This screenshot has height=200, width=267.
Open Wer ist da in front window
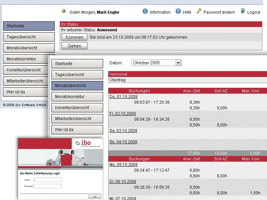click(x=77, y=130)
